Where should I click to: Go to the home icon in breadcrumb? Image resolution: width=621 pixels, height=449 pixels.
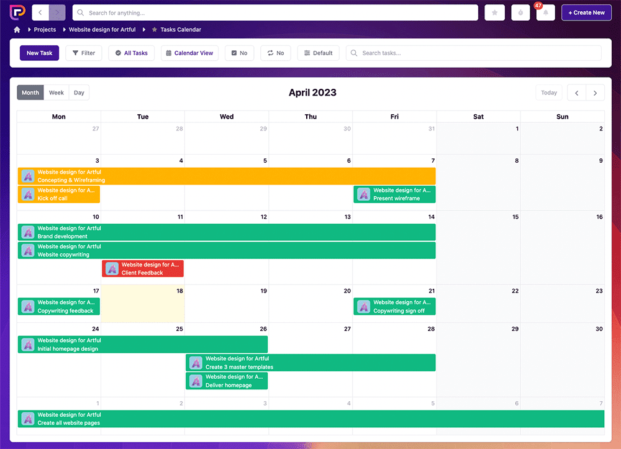click(17, 30)
